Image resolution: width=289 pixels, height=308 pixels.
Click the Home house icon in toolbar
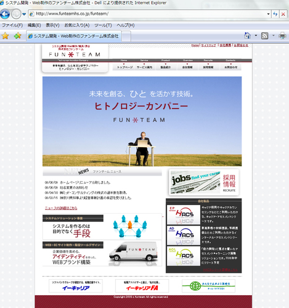tap(248, 36)
